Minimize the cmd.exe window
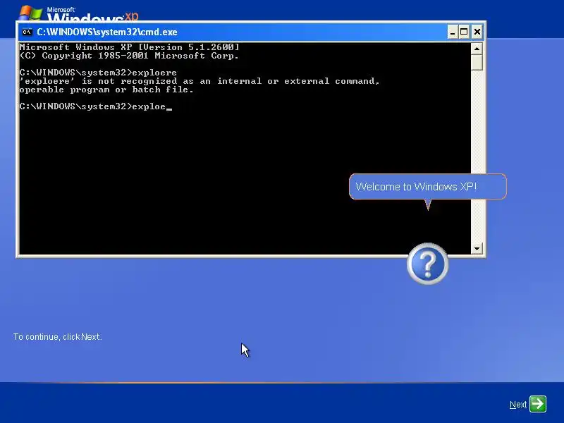 coord(453,32)
